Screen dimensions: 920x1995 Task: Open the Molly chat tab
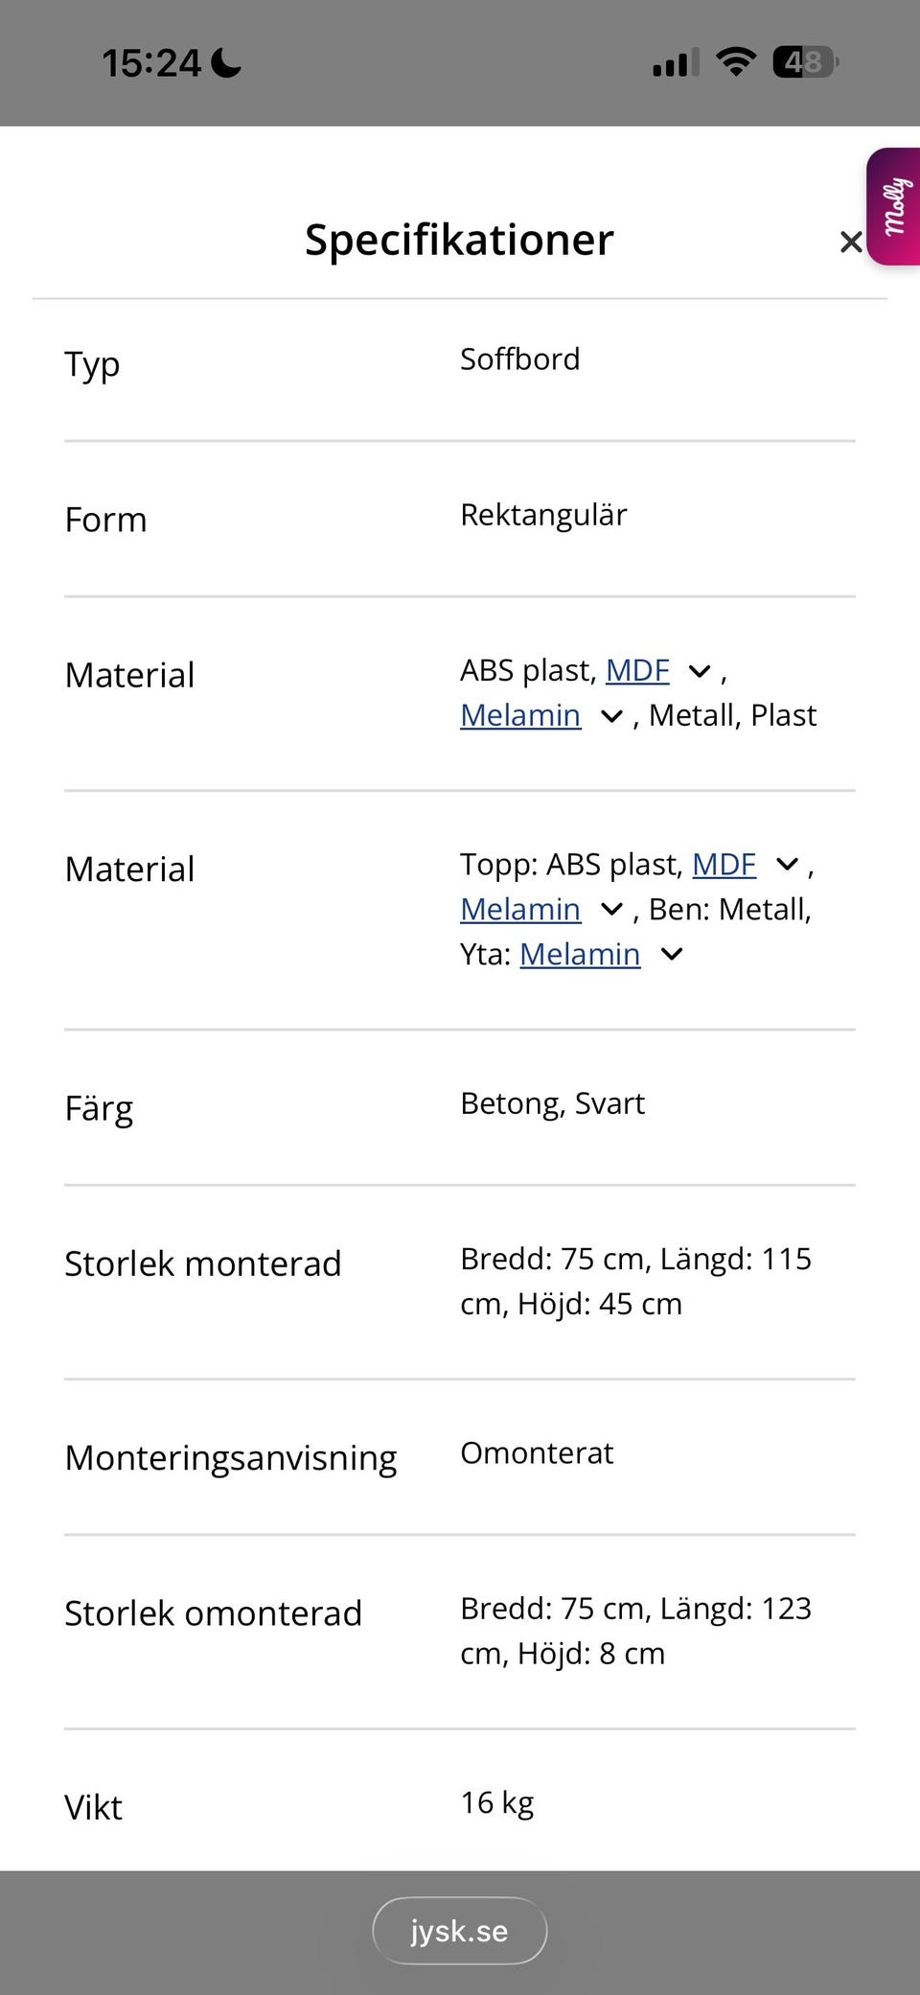pos(893,206)
